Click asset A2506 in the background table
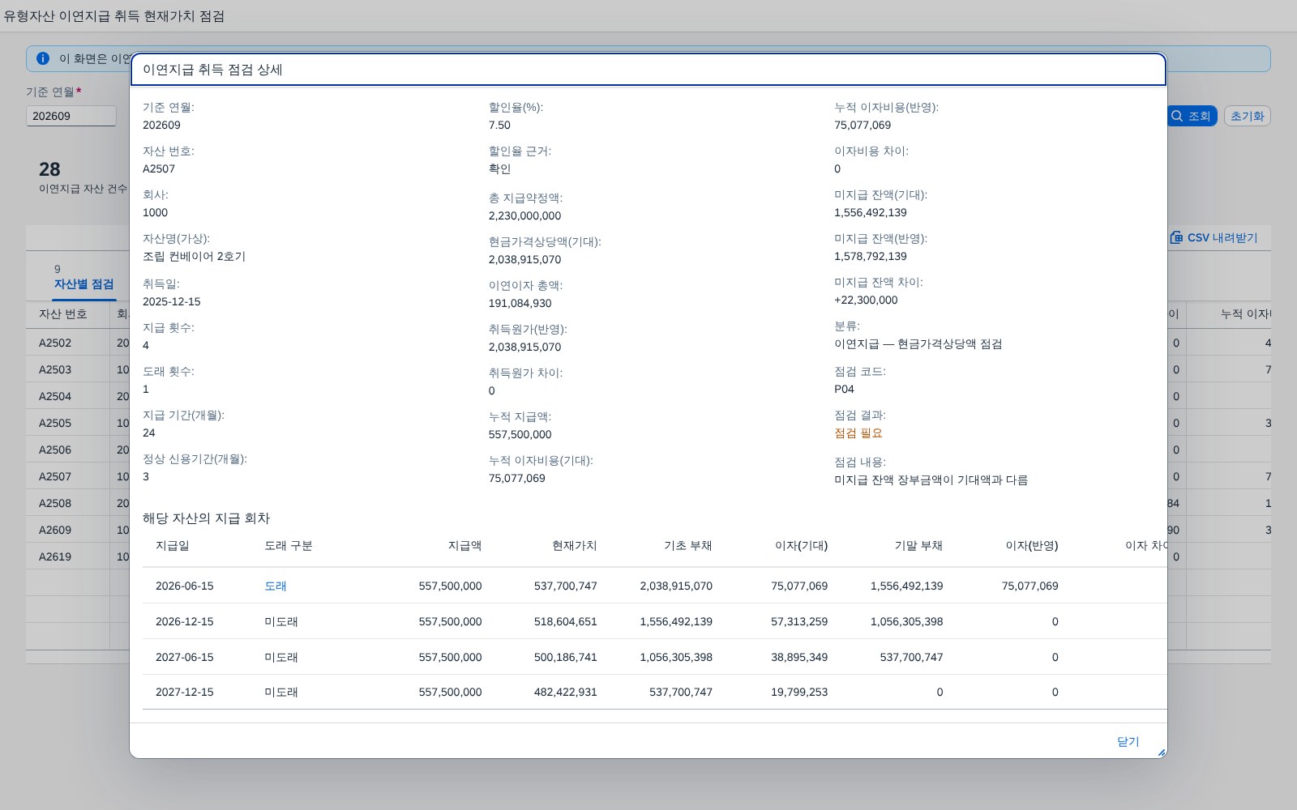 coord(55,450)
